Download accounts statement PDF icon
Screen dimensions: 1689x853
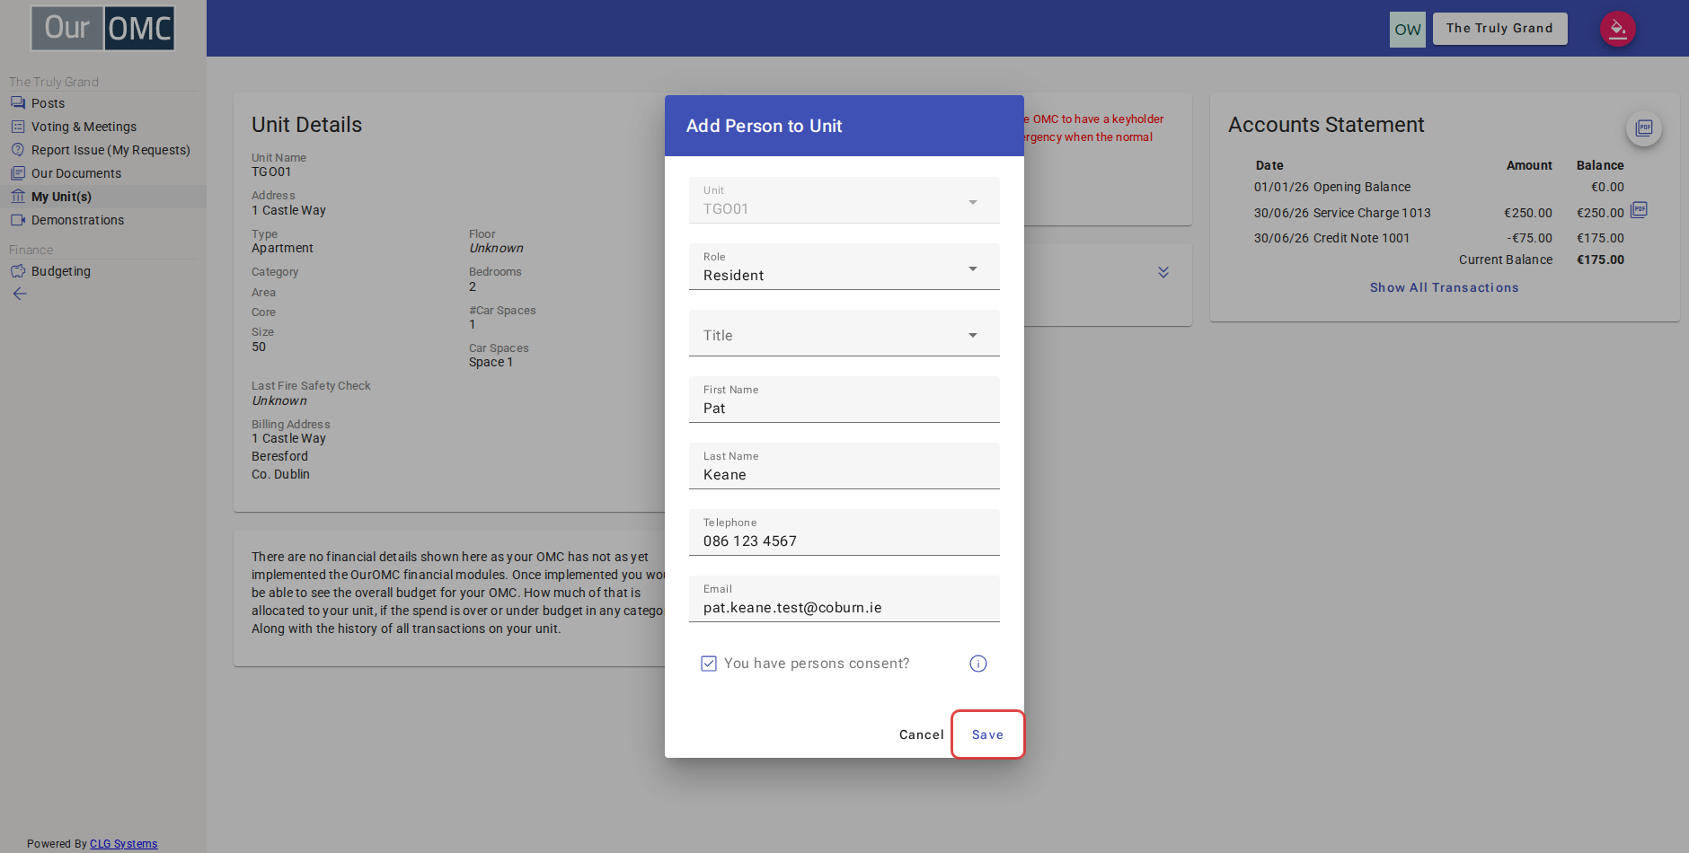click(1644, 128)
